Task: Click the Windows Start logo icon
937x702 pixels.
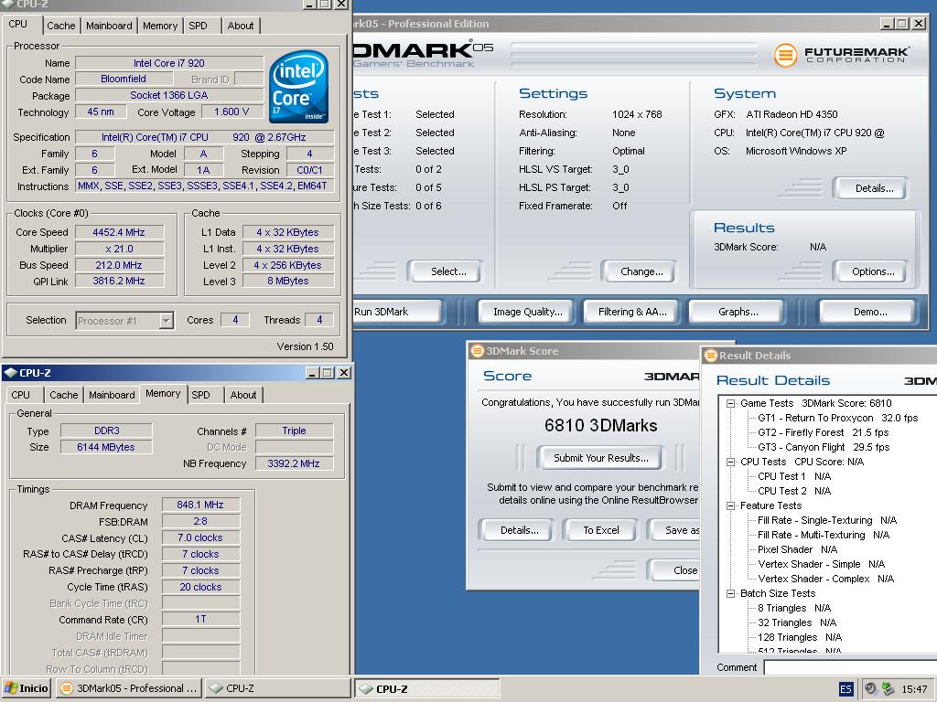Action: tap(10, 688)
